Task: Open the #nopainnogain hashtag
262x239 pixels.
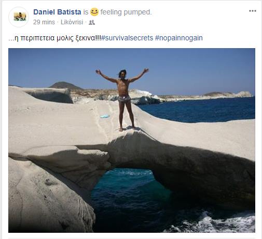Action: (x=179, y=38)
